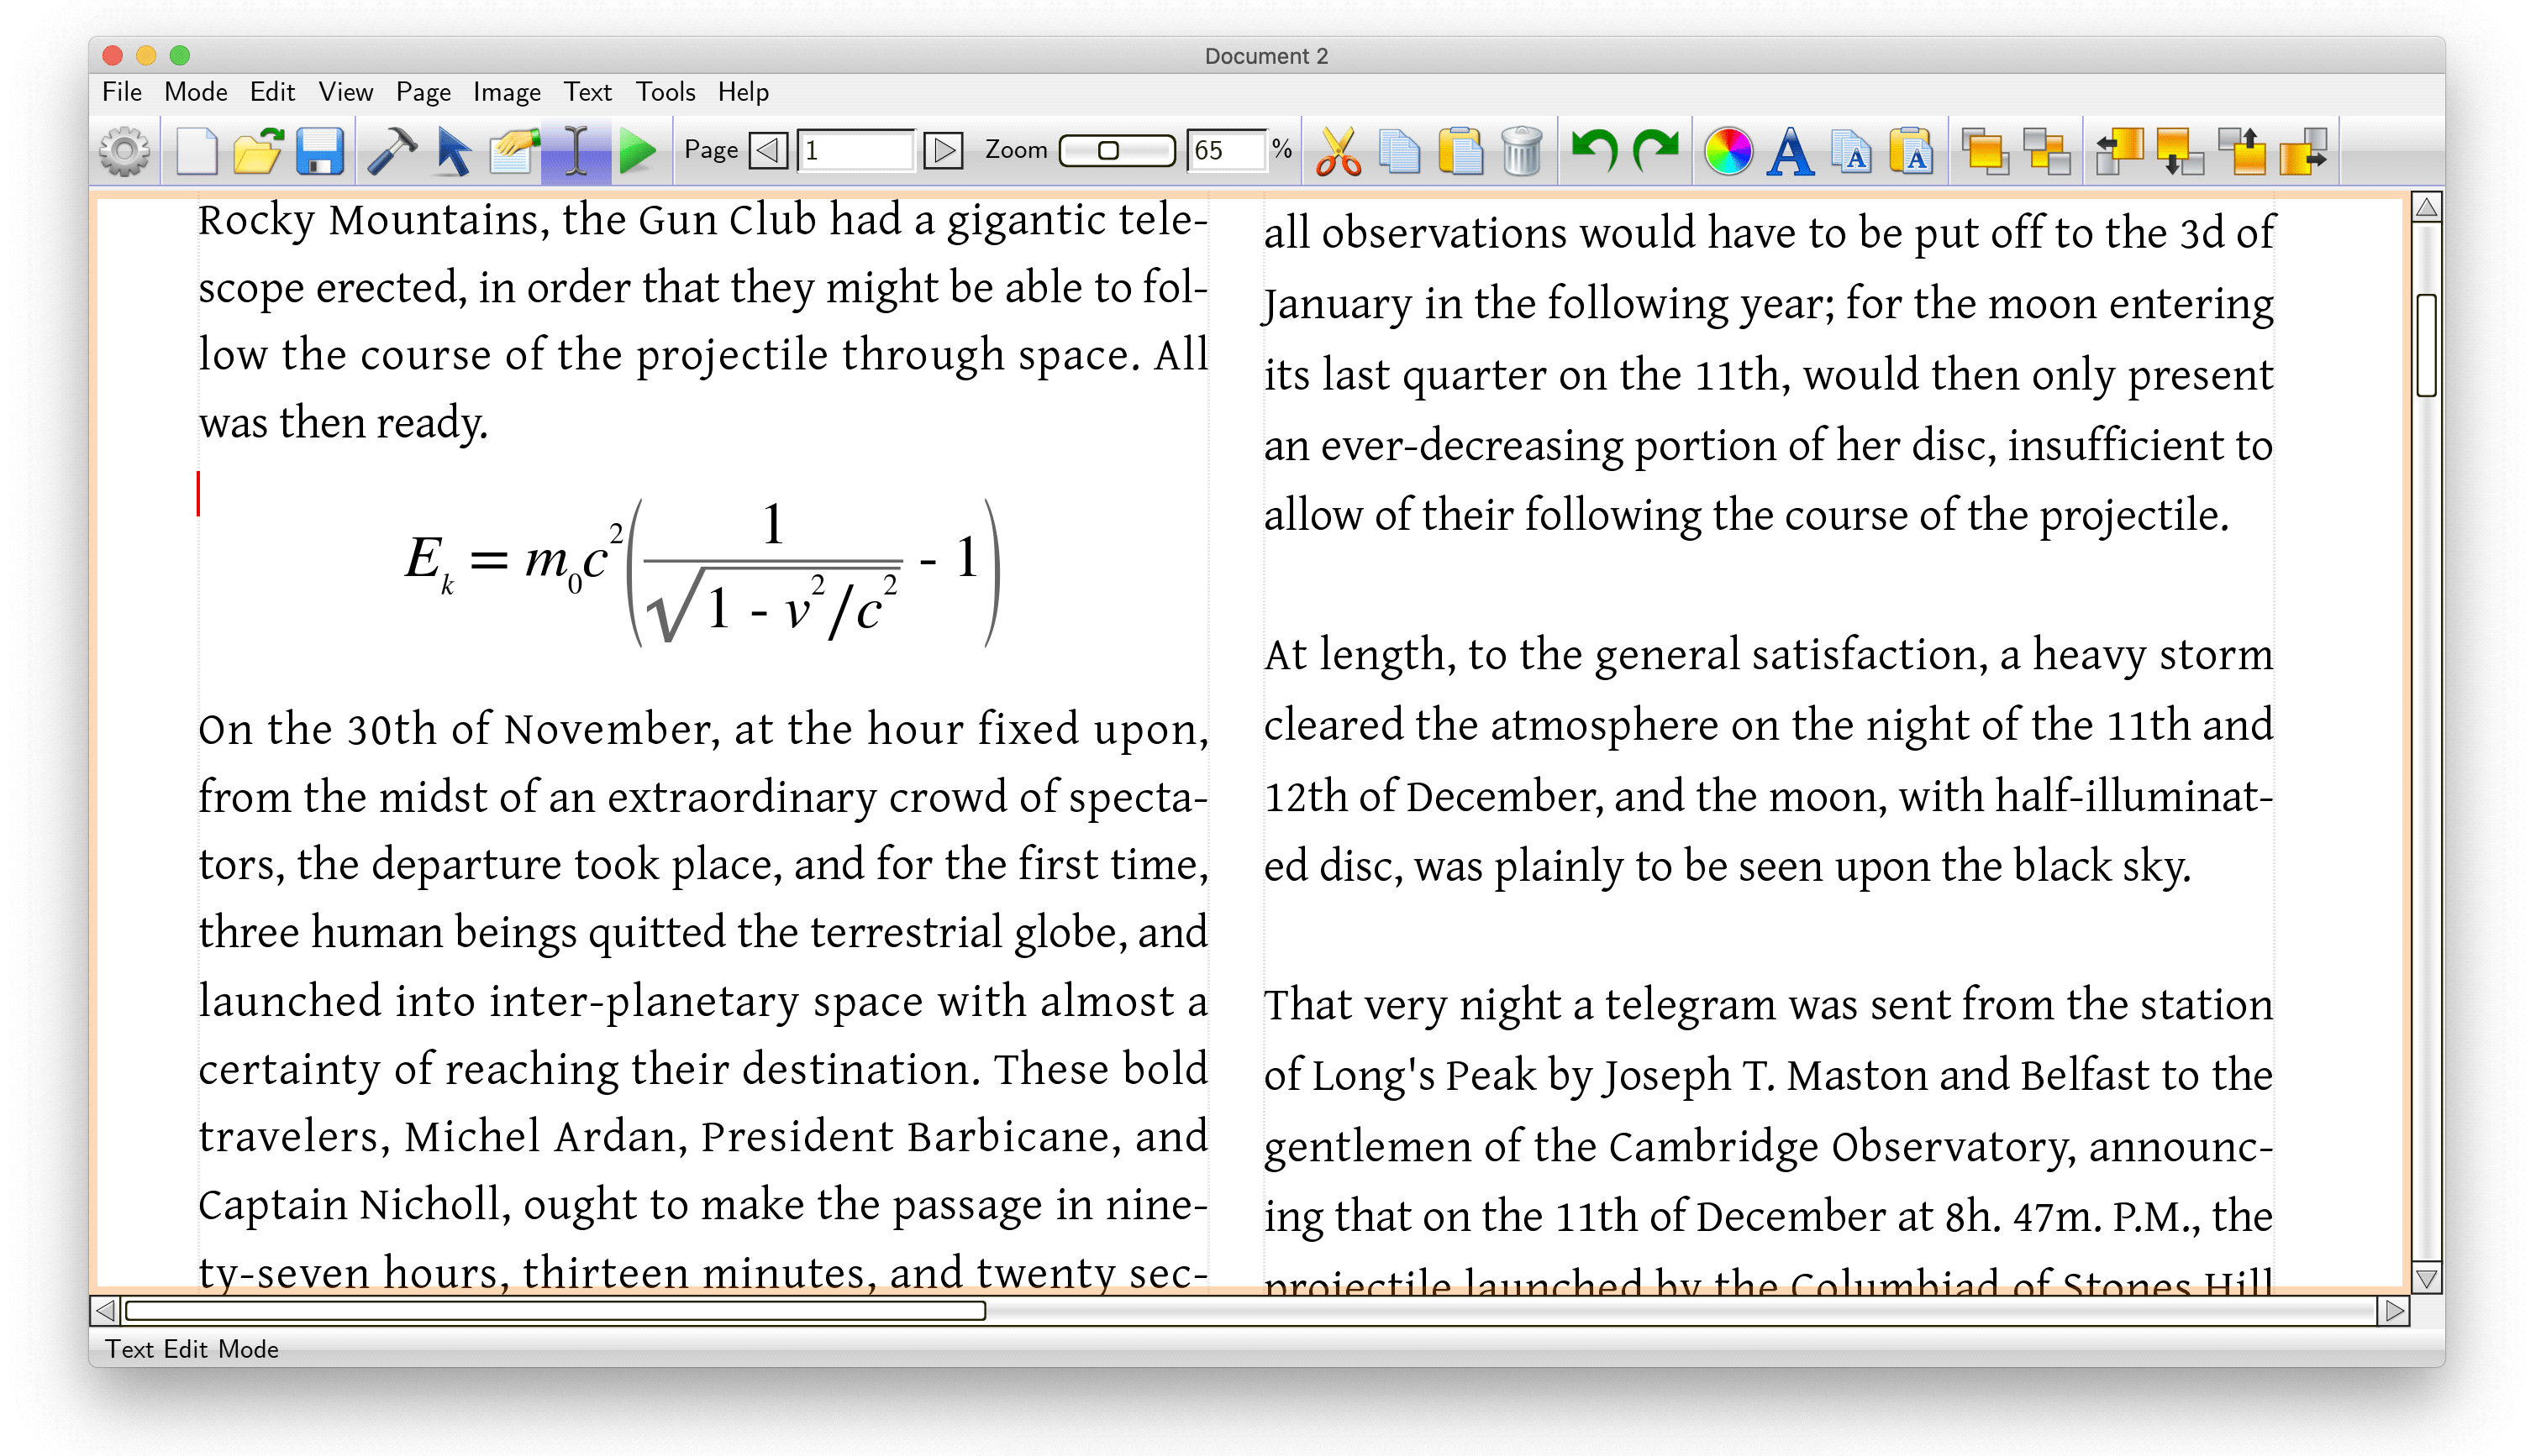Click the vertical scrollbar up arrow
2541x1456 pixels.
point(2427,208)
